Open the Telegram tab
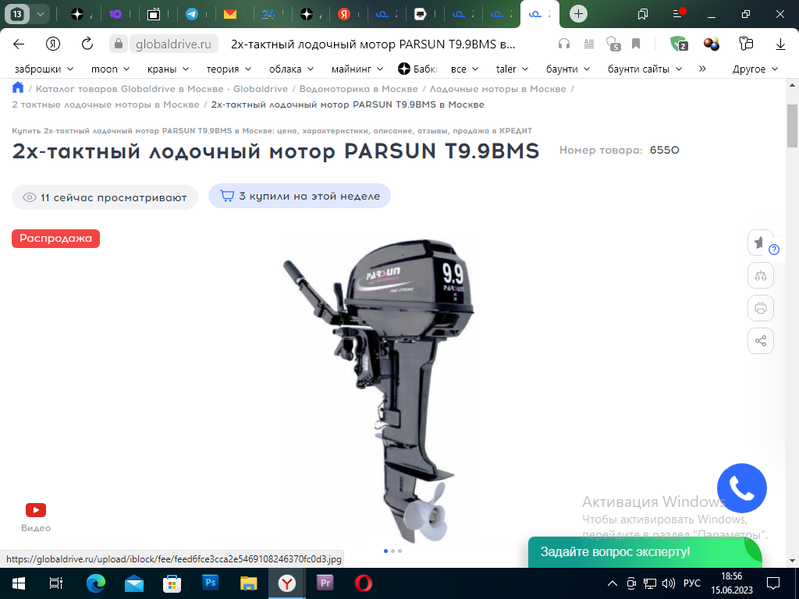Viewport: 799px width, 599px height. [192, 14]
